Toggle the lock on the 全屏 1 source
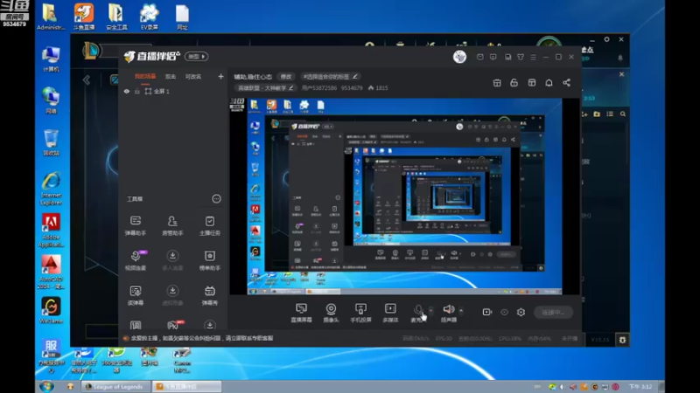Screen dimensions: 700x393 (137, 92)
